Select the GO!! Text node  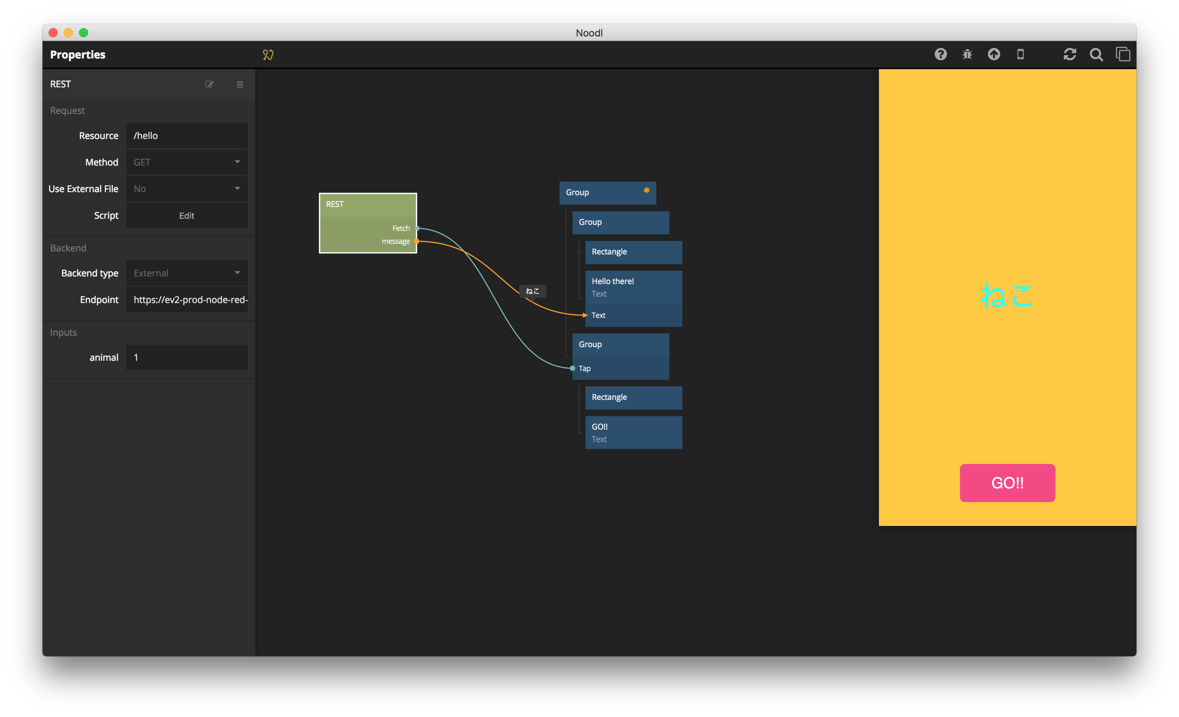point(634,433)
